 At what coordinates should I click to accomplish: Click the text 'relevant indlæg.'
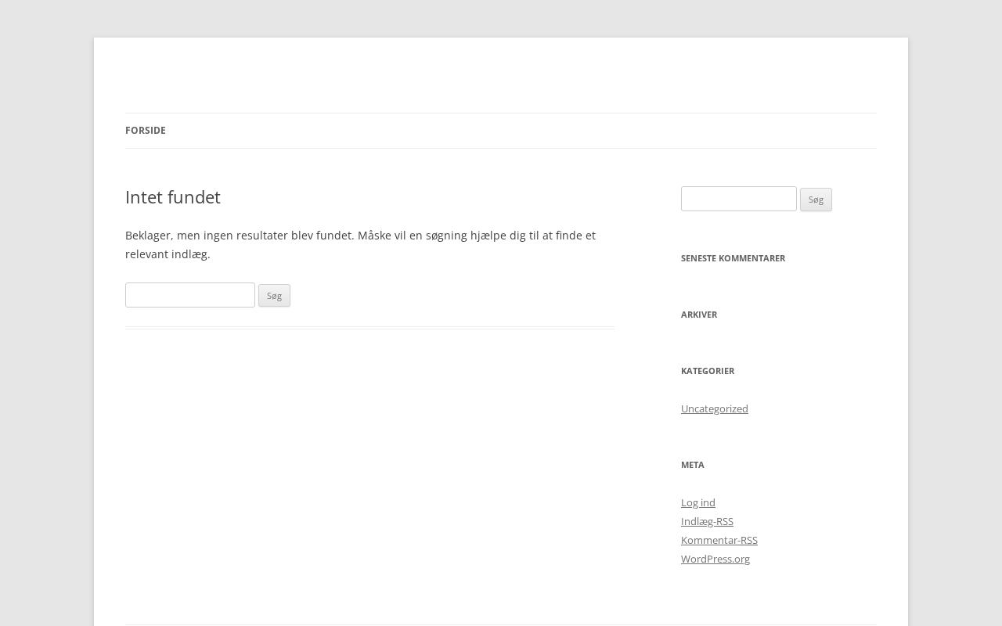tap(168, 254)
